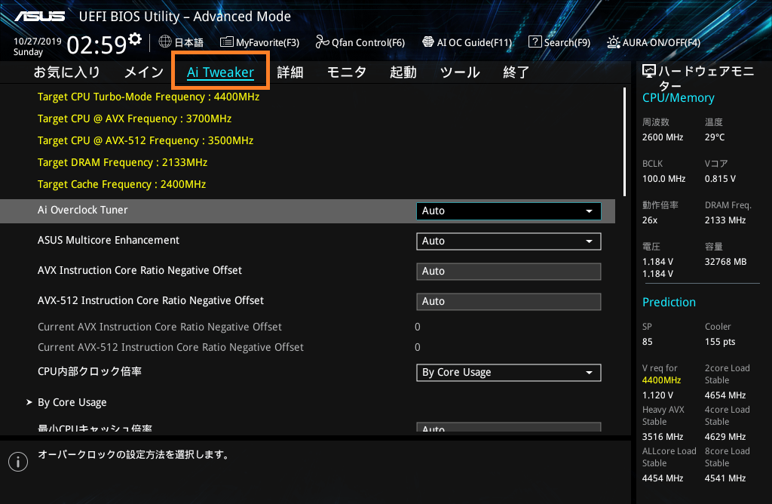772x504 pixels.
Task: Launch the AI OC Guide brain icon
Action: pyautogui.click(x=428, y=42)
